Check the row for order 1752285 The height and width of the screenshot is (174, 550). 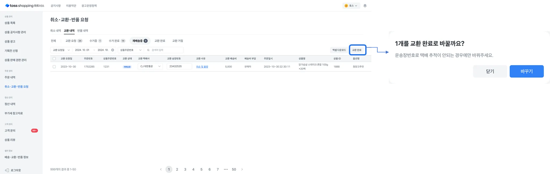click(54, 67)
